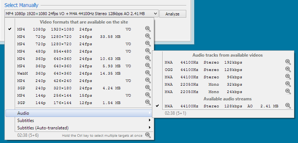Pick M4A 22050Hz Mono 24kbps track
298x143 pixels.
click(223, 92)
